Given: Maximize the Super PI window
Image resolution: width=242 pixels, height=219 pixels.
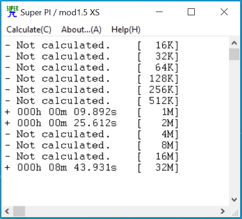Looking at the screenshot, I should [191, 12].
